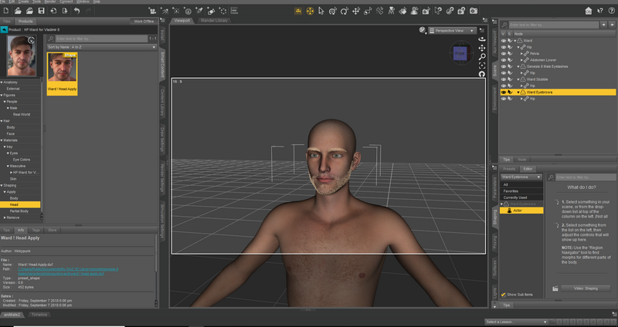Expand the Pelvis bone in Scene tree
618x327 pixels.
pyautogui.click(x=521, y=53)
